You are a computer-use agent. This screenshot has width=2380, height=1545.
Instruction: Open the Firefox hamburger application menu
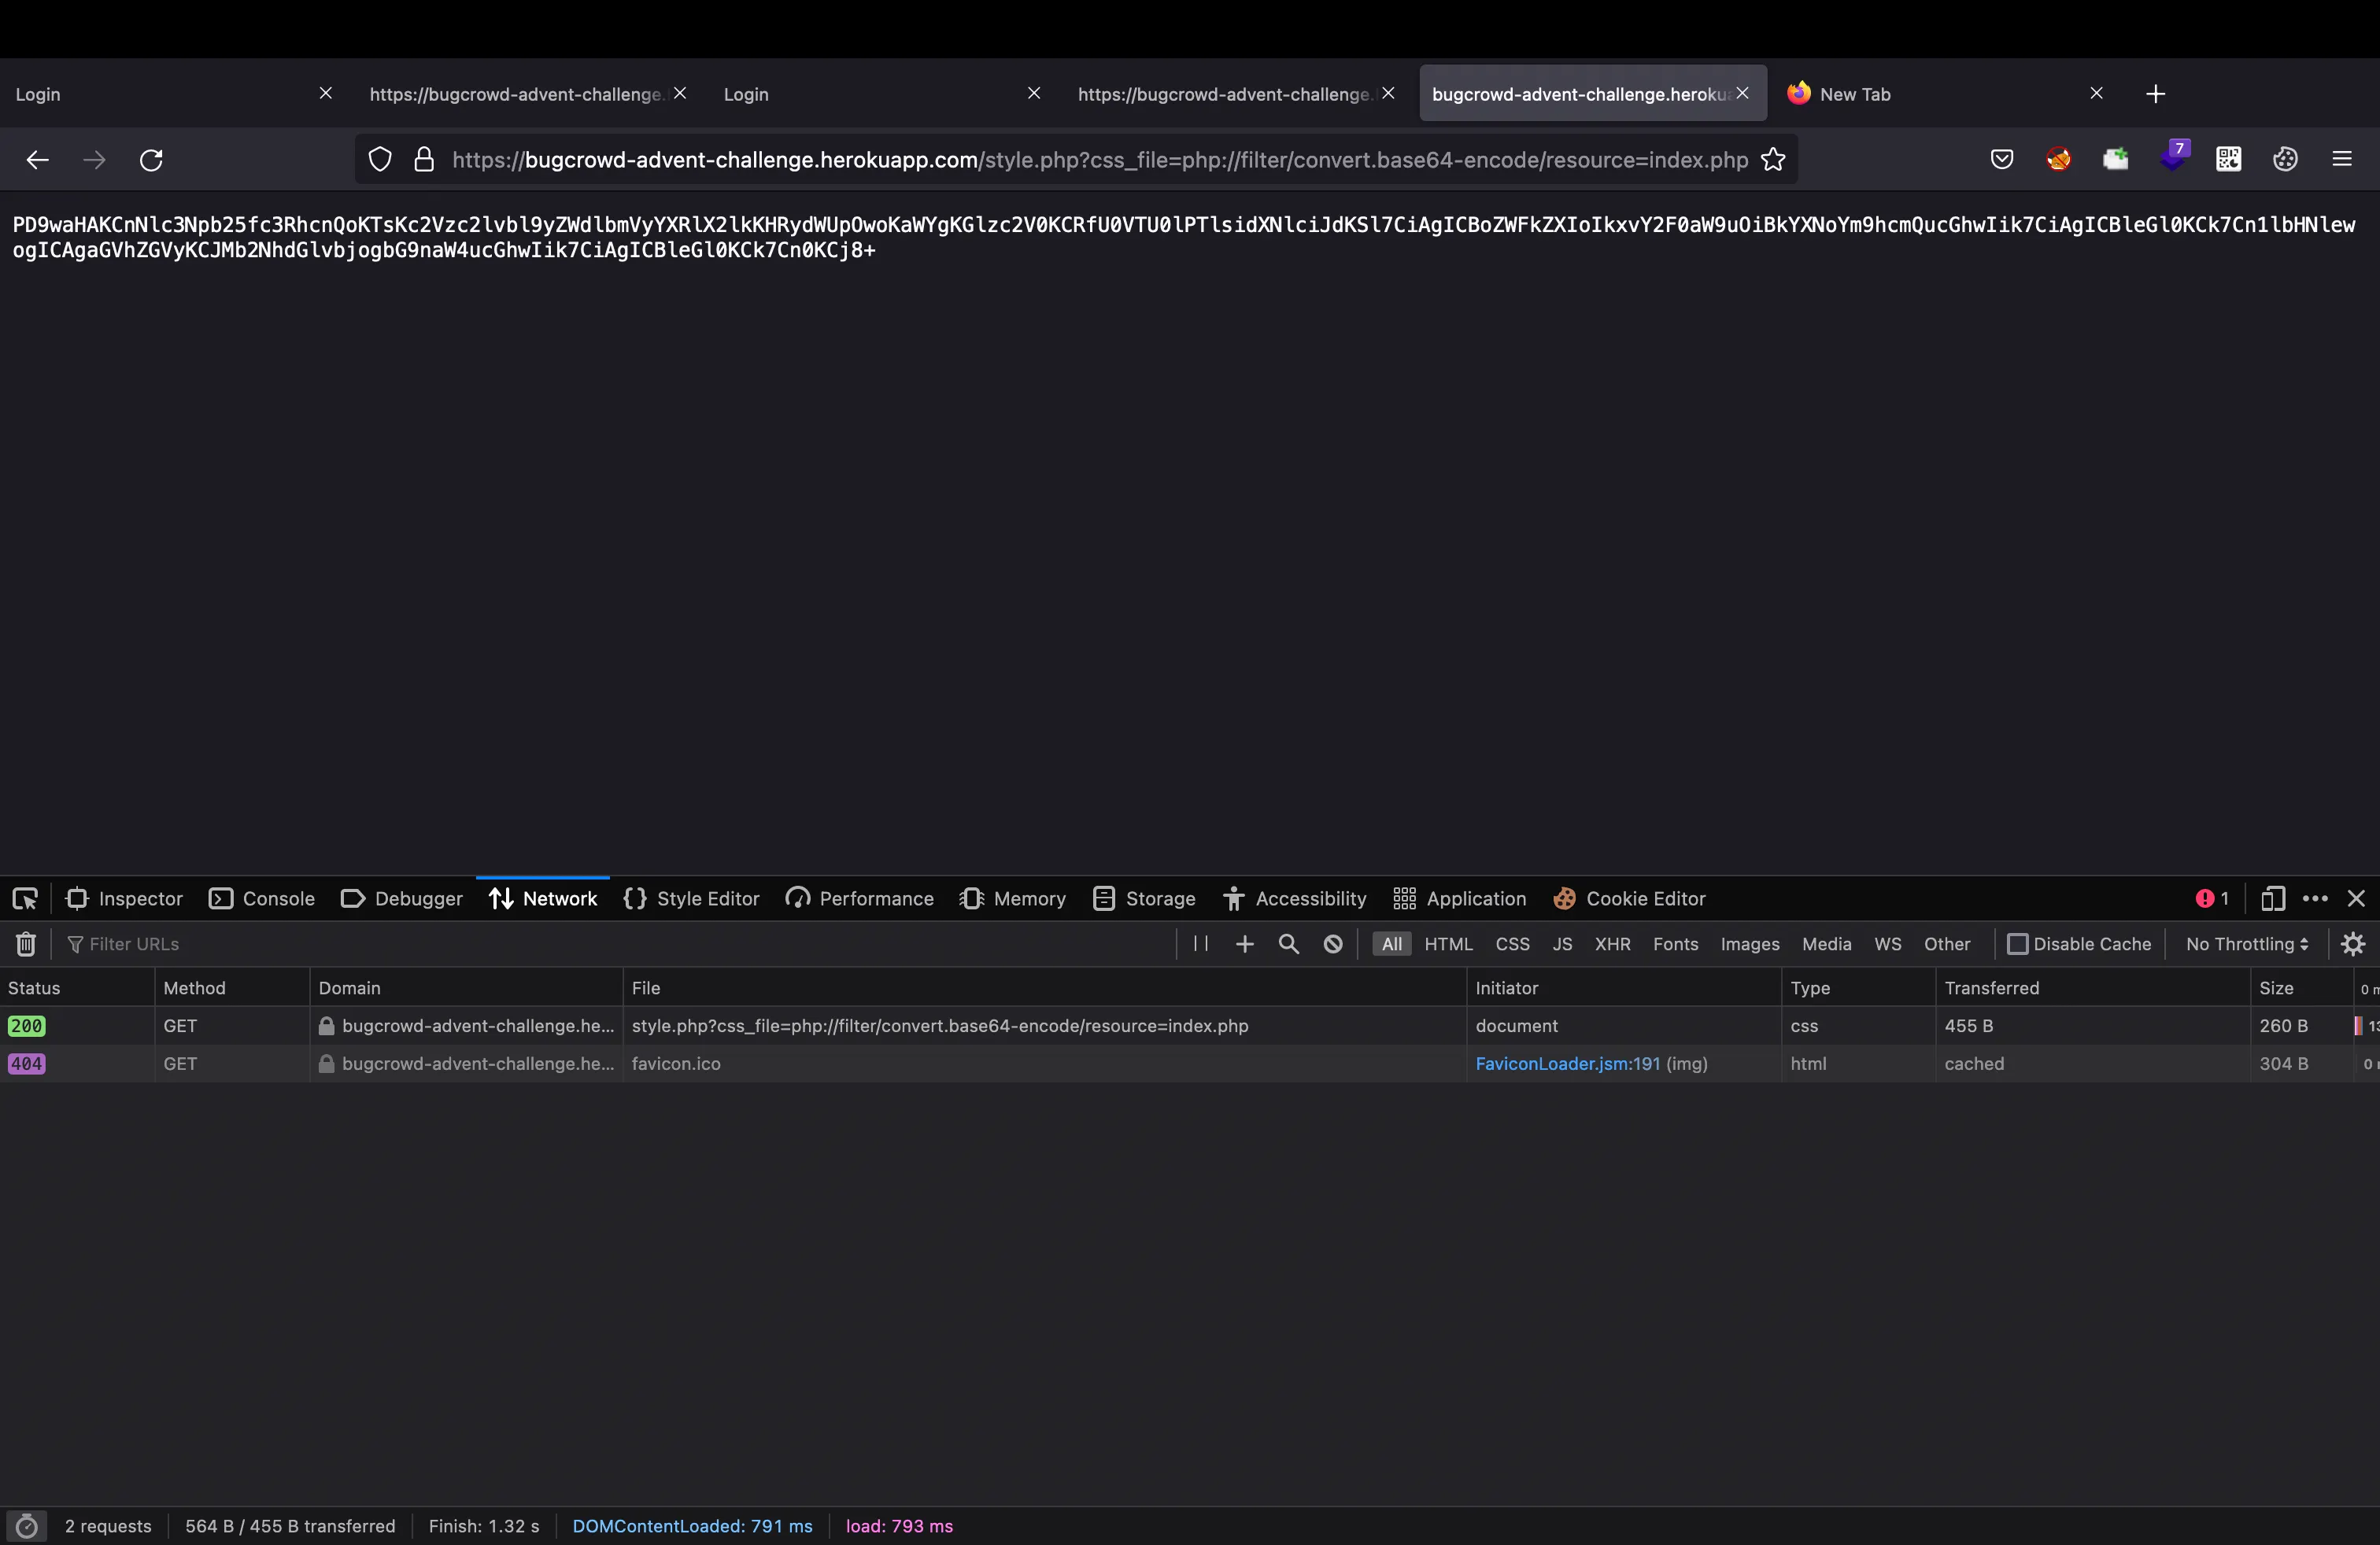pos(2342,160)
